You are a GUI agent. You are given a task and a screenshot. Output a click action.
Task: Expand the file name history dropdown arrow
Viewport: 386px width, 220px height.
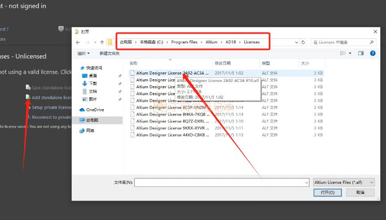[306, 182]
